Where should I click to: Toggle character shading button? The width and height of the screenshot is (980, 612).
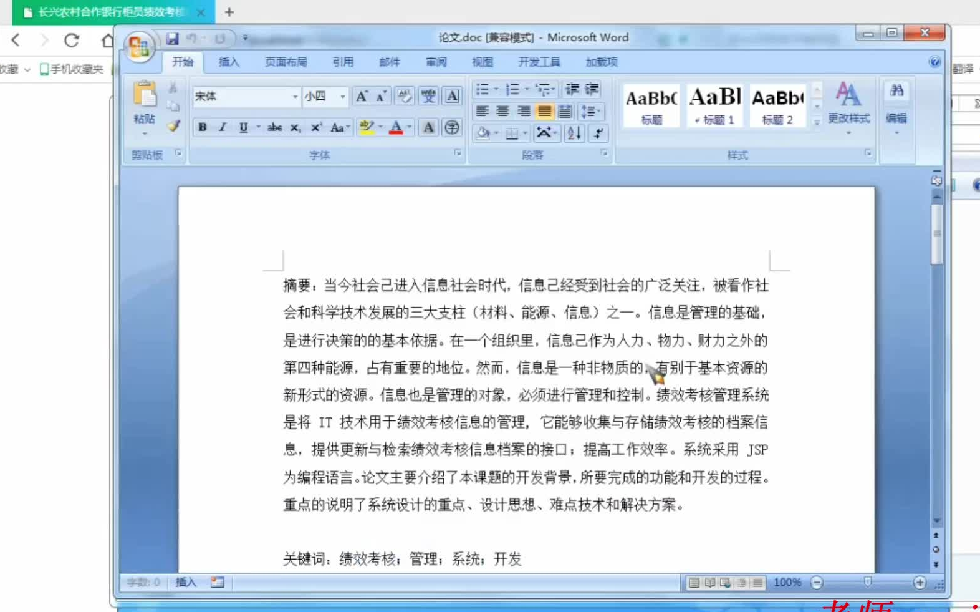(x=428, y=127)
